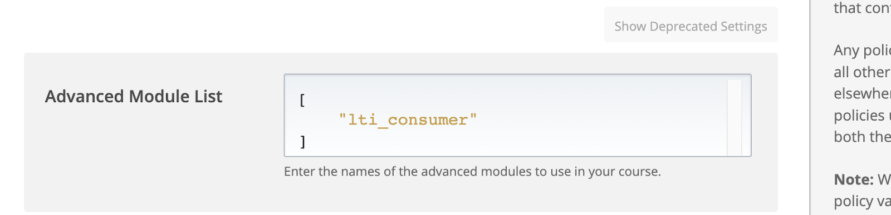Click the editor's vertical scrollbar track
This screenshot has height=215, width=891.
pos(735,117)
